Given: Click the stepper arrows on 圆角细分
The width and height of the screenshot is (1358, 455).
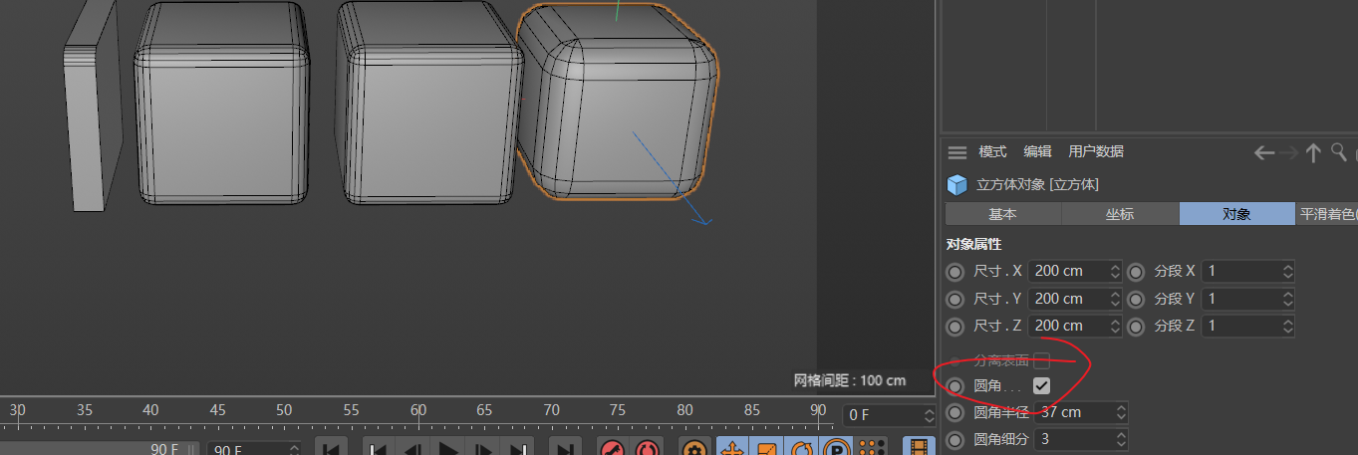Looking at the screenshot, I should point(1121,439).
